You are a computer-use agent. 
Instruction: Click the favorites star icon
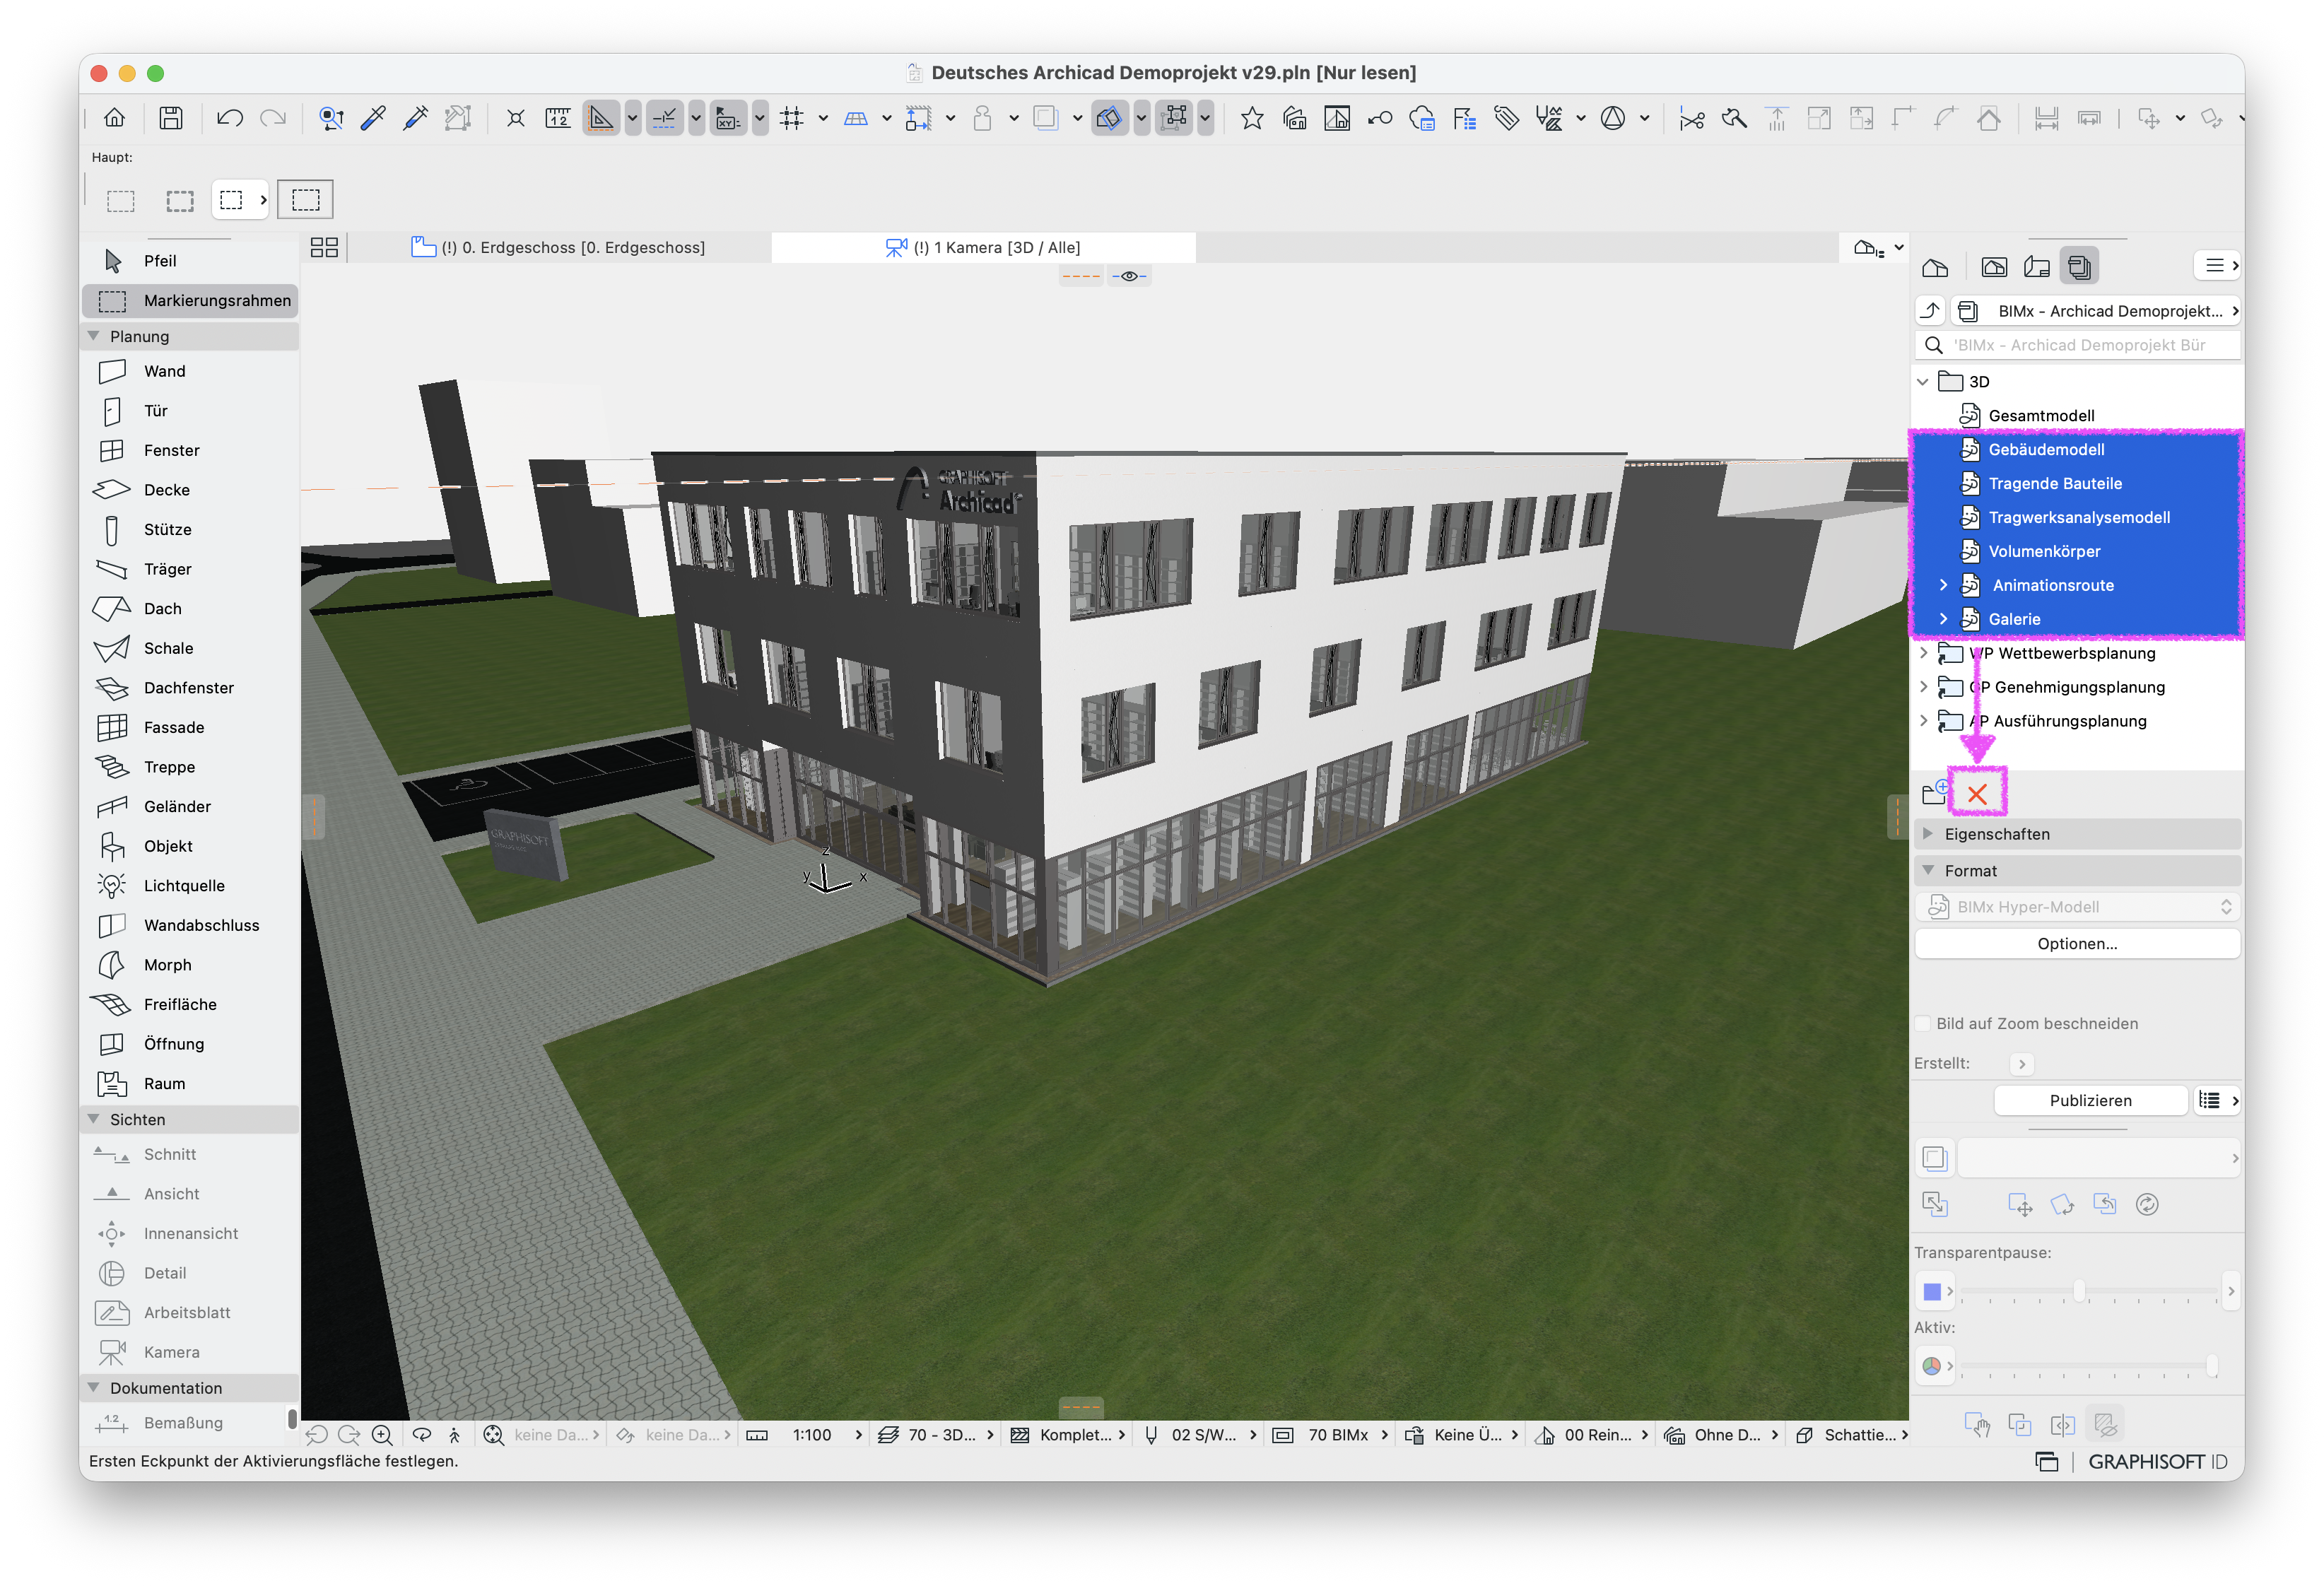coord(1252,118)
